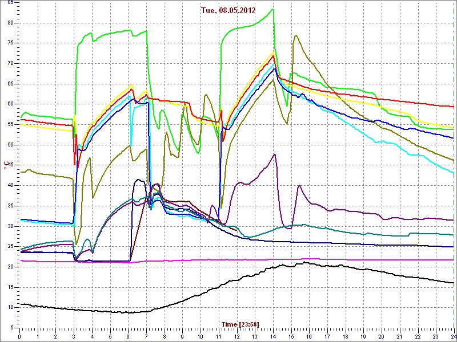Click hour '8' on the time axis
The height and width of the screenshot is (342, 457).
point(165,336)
